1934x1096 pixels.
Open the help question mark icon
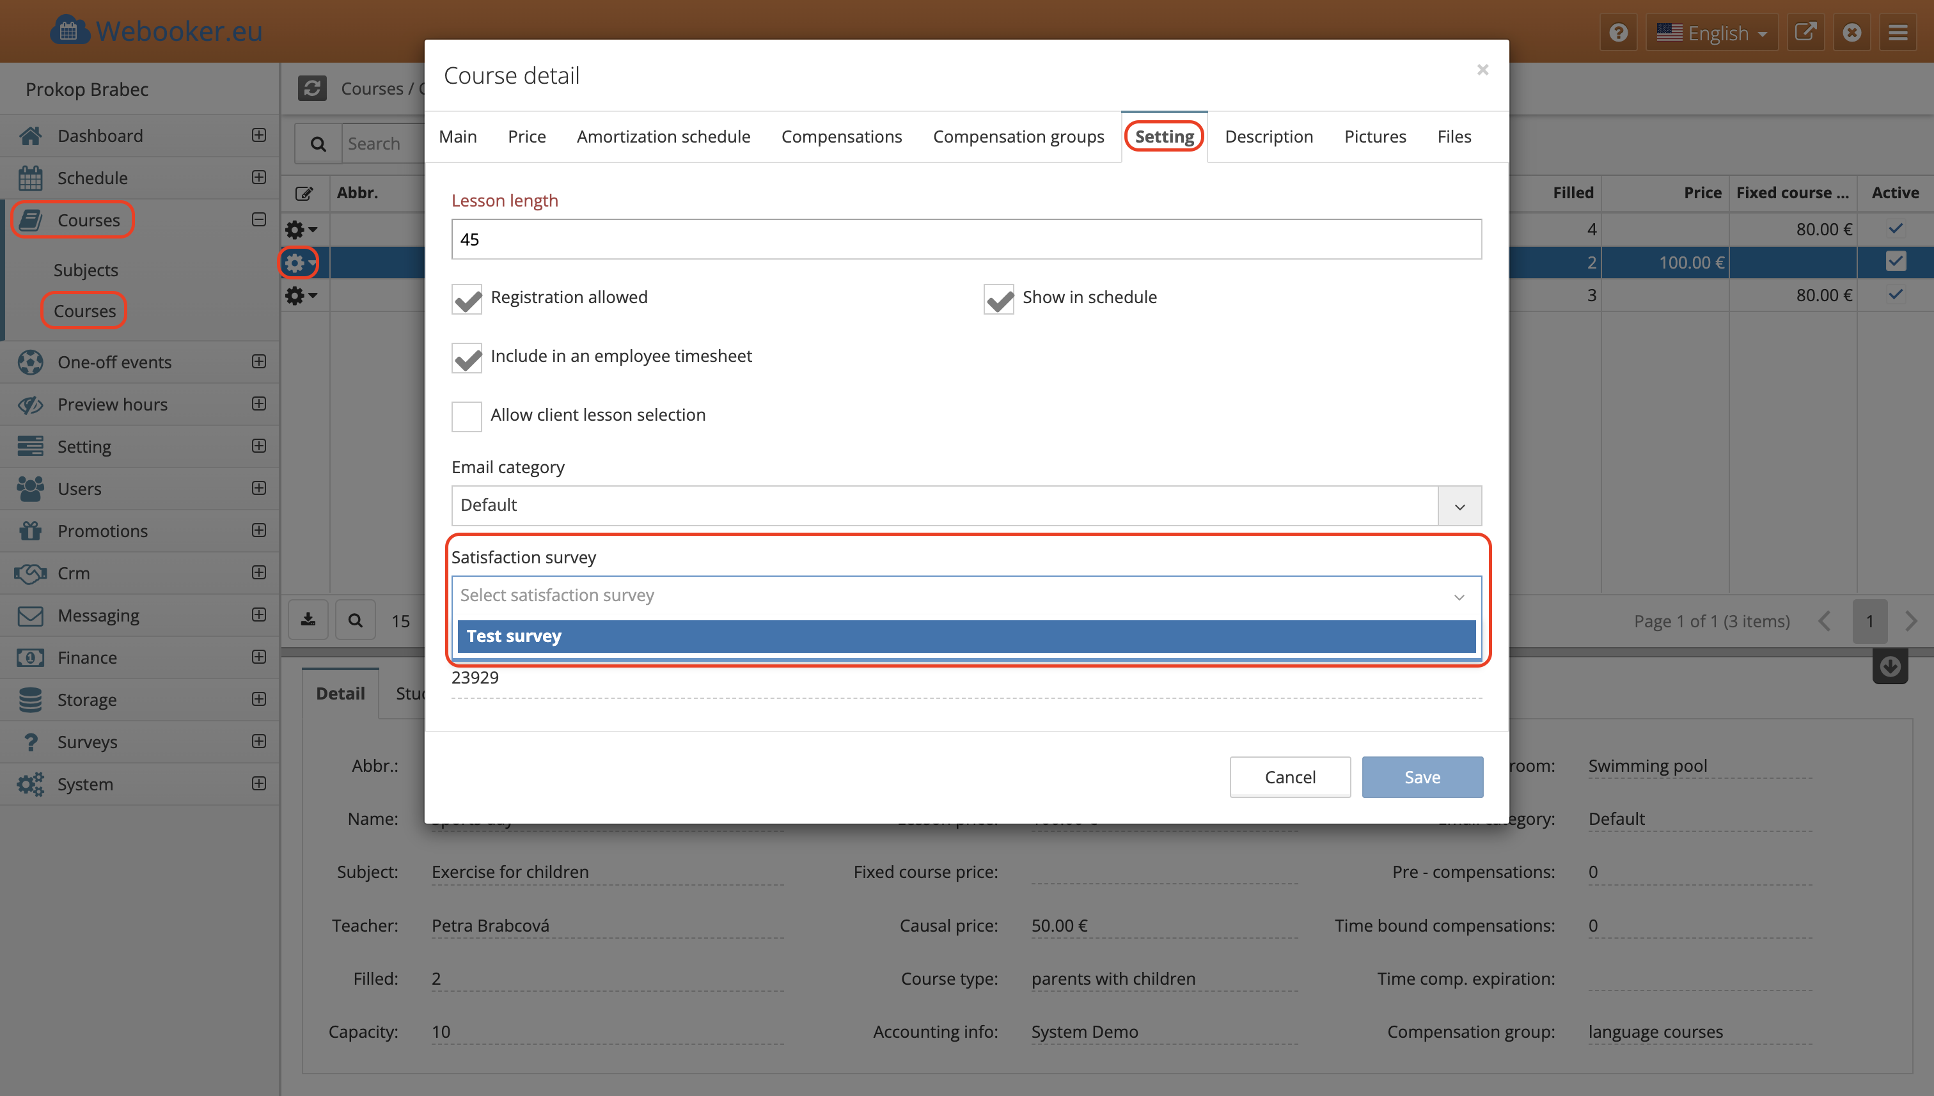(1618, 33)
